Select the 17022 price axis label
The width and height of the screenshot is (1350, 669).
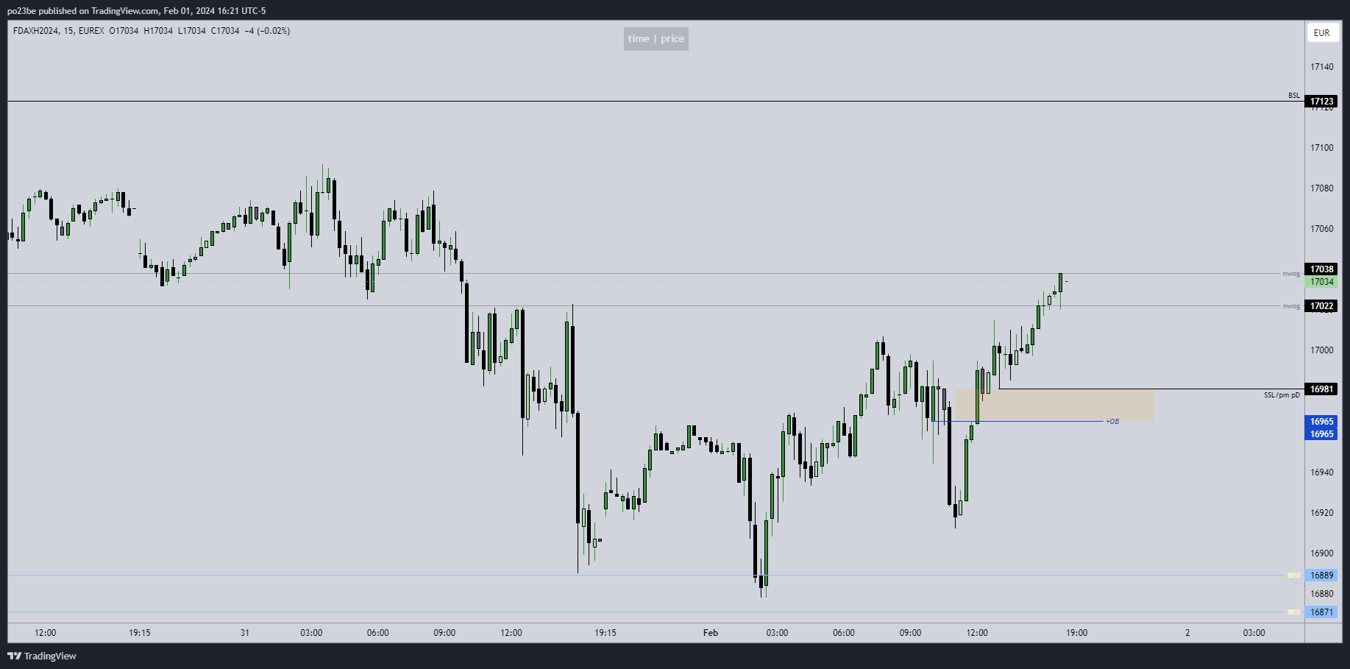[x=1321, y=306]
